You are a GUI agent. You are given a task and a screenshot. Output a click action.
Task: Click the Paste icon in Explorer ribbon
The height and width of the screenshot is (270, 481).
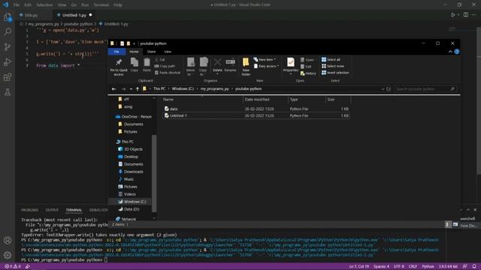click(x=147, y=64)
